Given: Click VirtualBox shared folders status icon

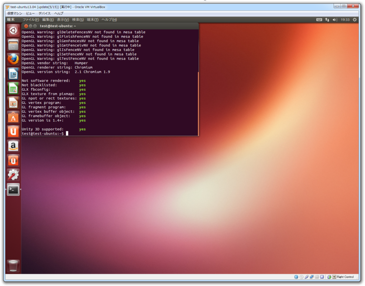Looking at the screenshot, I should point(317,277).
